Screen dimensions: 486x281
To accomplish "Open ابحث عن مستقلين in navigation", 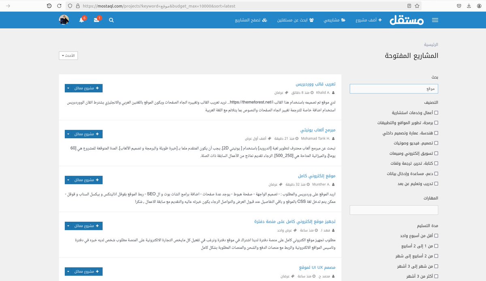I will [296, 20].
